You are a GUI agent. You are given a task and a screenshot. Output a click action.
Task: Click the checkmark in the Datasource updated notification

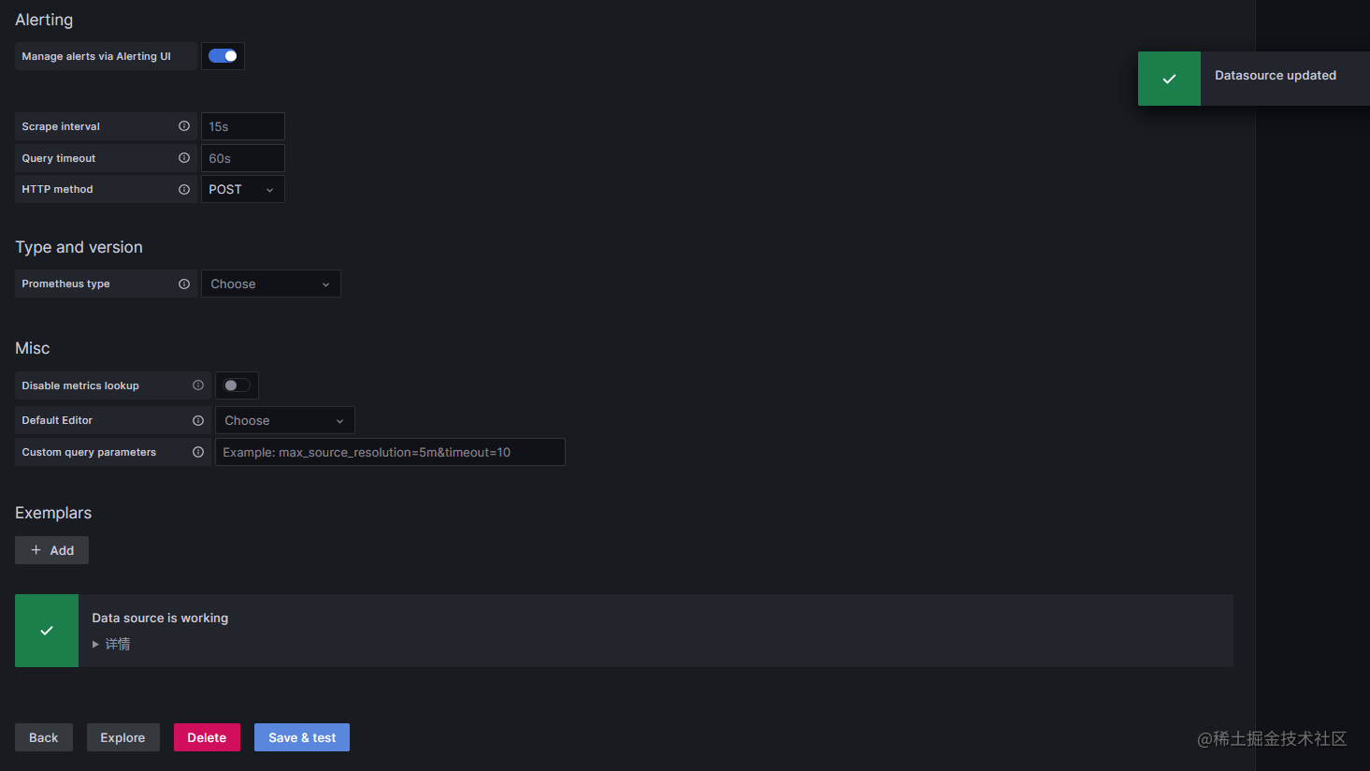1168,78
